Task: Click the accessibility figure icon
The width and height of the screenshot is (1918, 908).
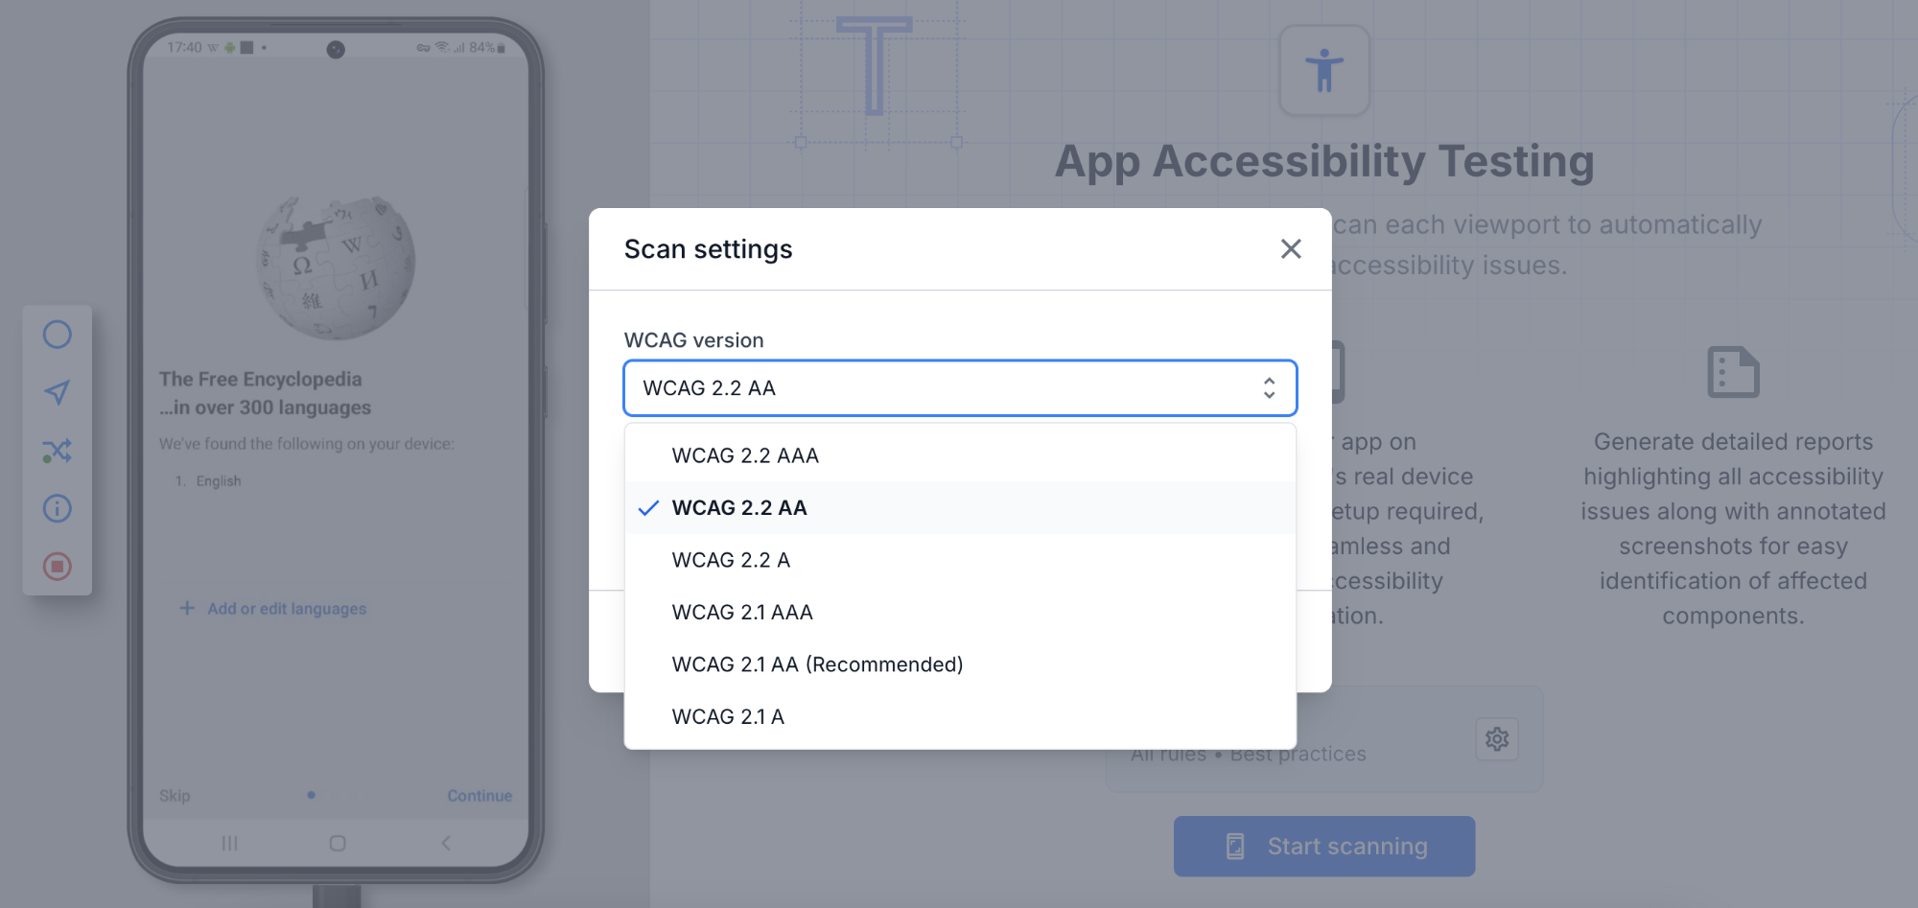Action: 1324,71
